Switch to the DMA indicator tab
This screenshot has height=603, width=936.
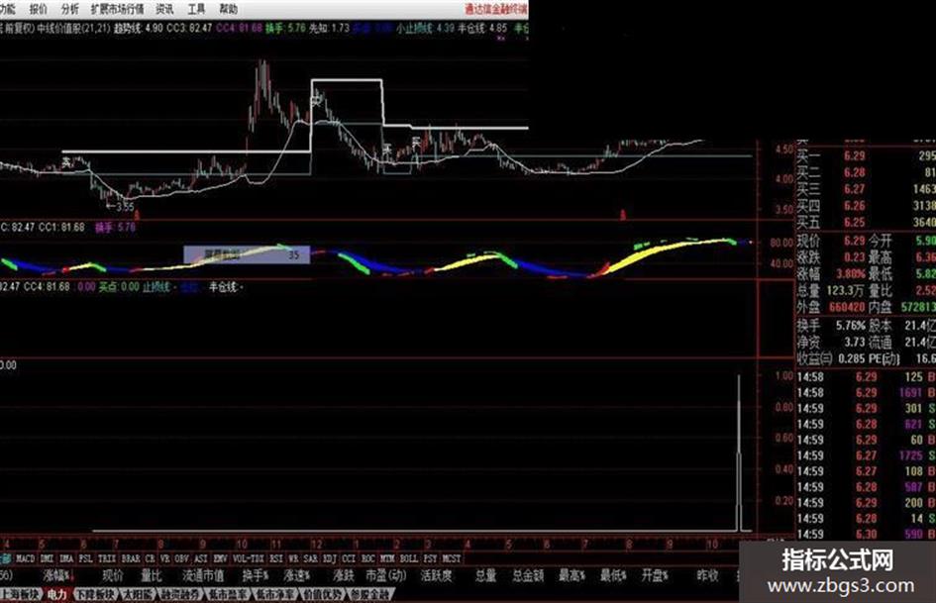66,558
